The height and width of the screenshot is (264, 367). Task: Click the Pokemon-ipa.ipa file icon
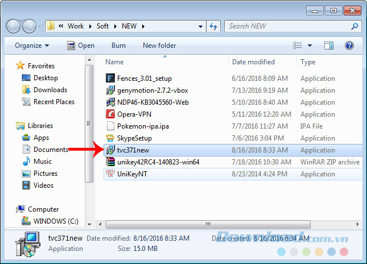click(110, 126)
